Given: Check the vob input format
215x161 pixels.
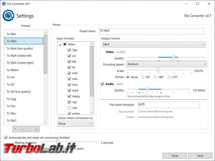Looking at the screenshot, I should pos(69,108).
